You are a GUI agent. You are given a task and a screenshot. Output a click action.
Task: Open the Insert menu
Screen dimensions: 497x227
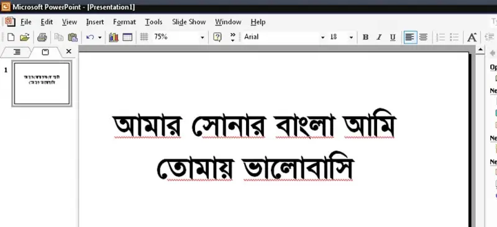coord(95,22)
